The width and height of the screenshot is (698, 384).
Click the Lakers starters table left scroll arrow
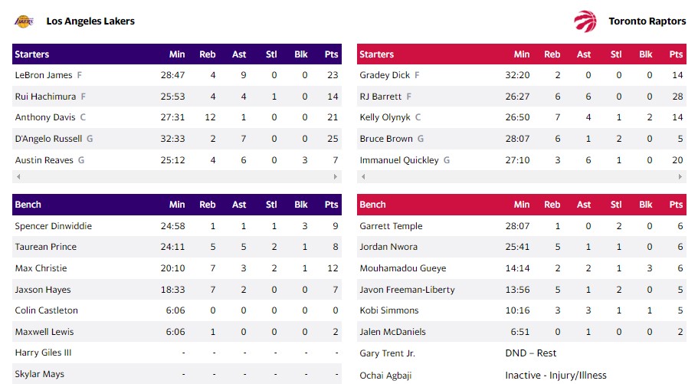pos(17,177)
